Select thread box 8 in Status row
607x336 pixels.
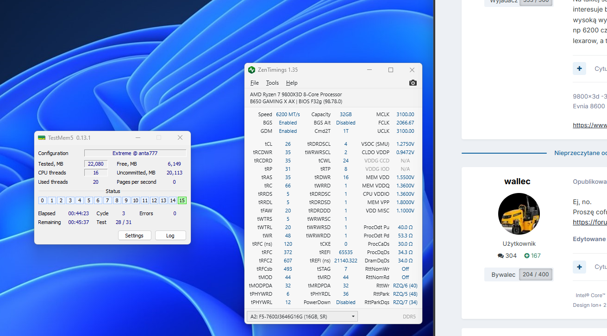point(117,200)
